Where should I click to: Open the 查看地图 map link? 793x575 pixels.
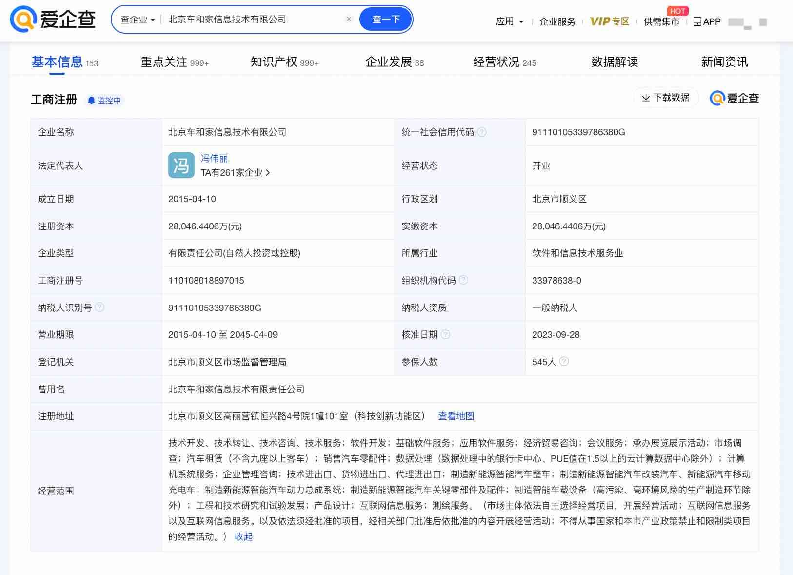coord(456,416)
